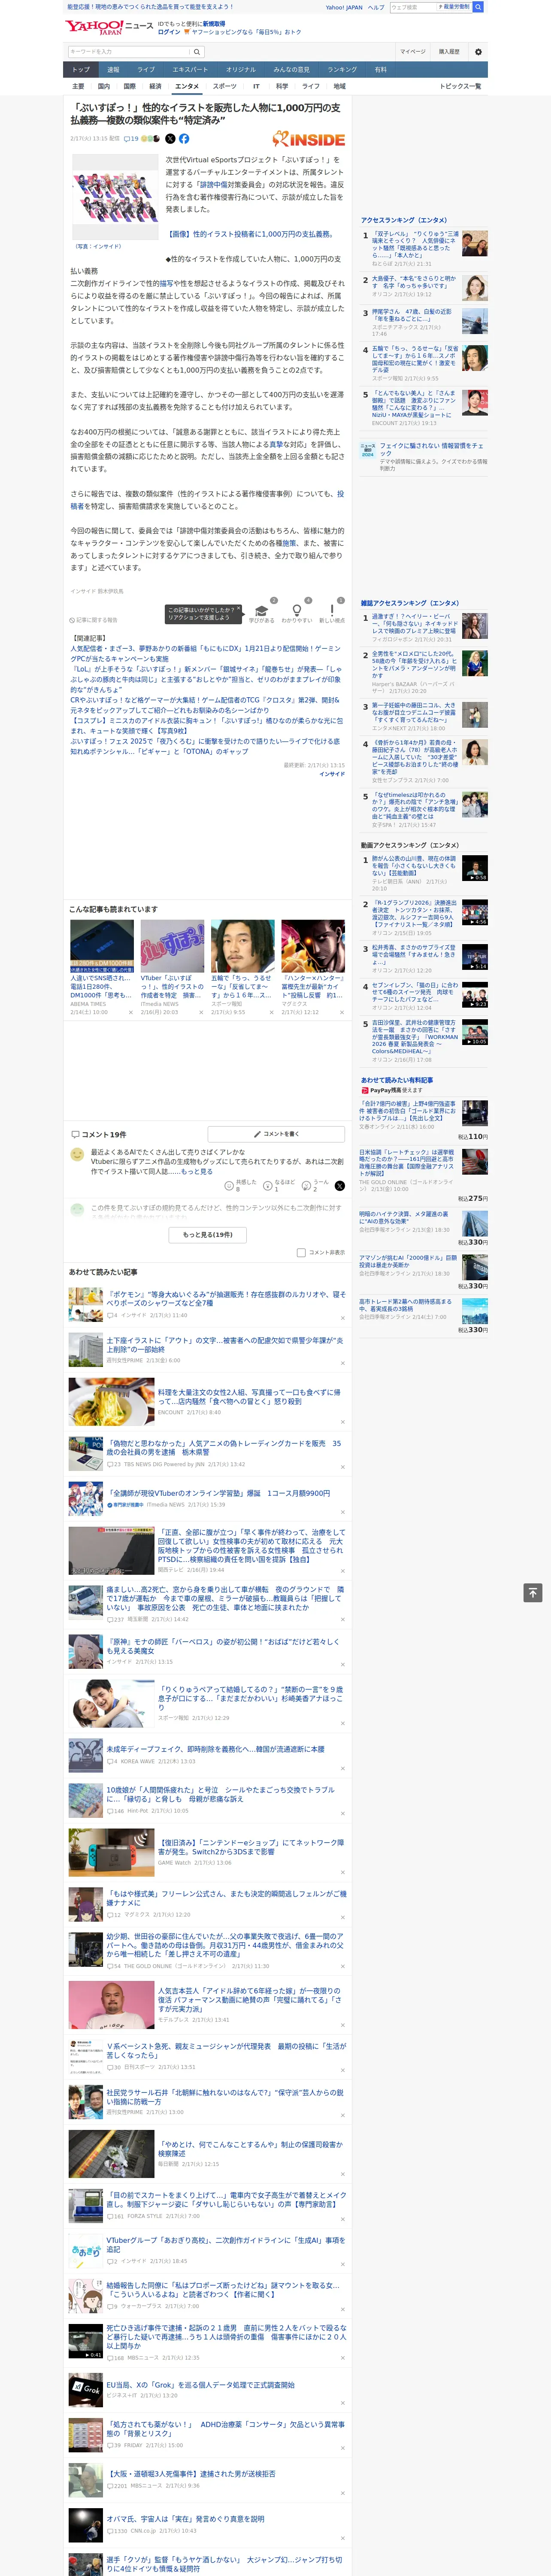This screenshot has height=2576, width=551.
Task: Select the 国内 category
Action: (103, 86)
